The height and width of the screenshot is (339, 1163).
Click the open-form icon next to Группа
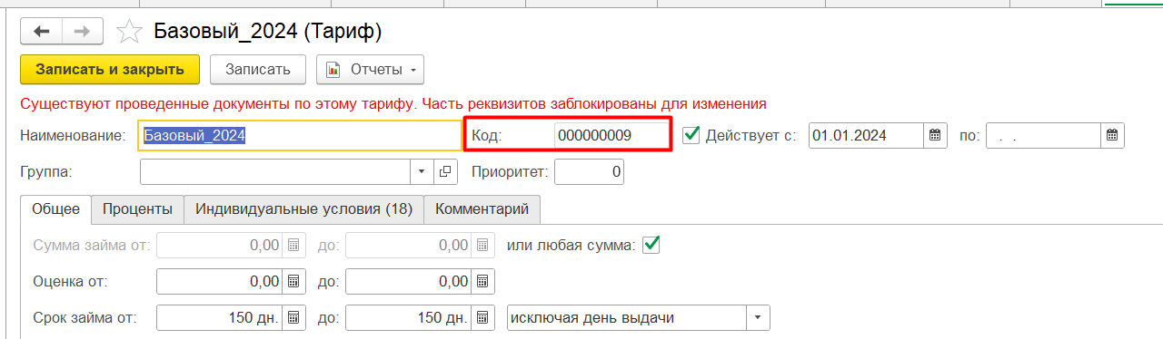pos(445,171)
